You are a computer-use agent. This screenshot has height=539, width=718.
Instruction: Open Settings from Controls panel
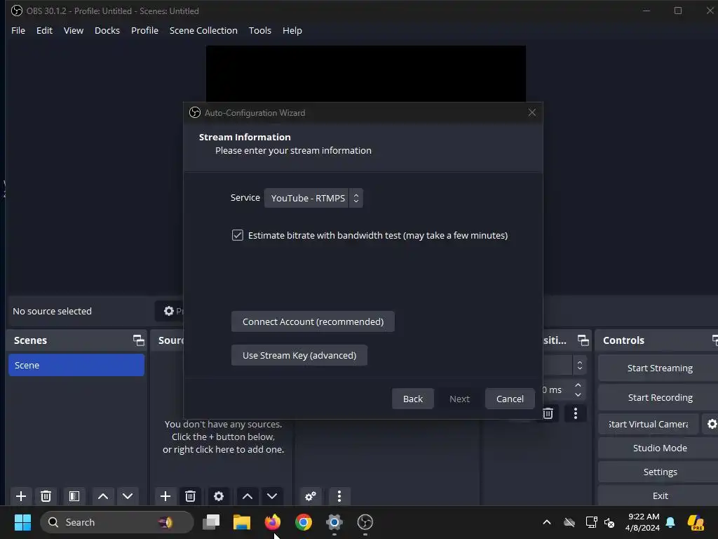(659, 472)
